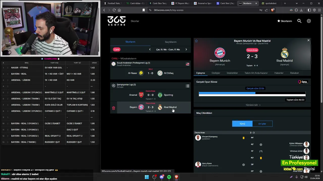
Task: Open Discord from taskbar
Action: point(162,177)
